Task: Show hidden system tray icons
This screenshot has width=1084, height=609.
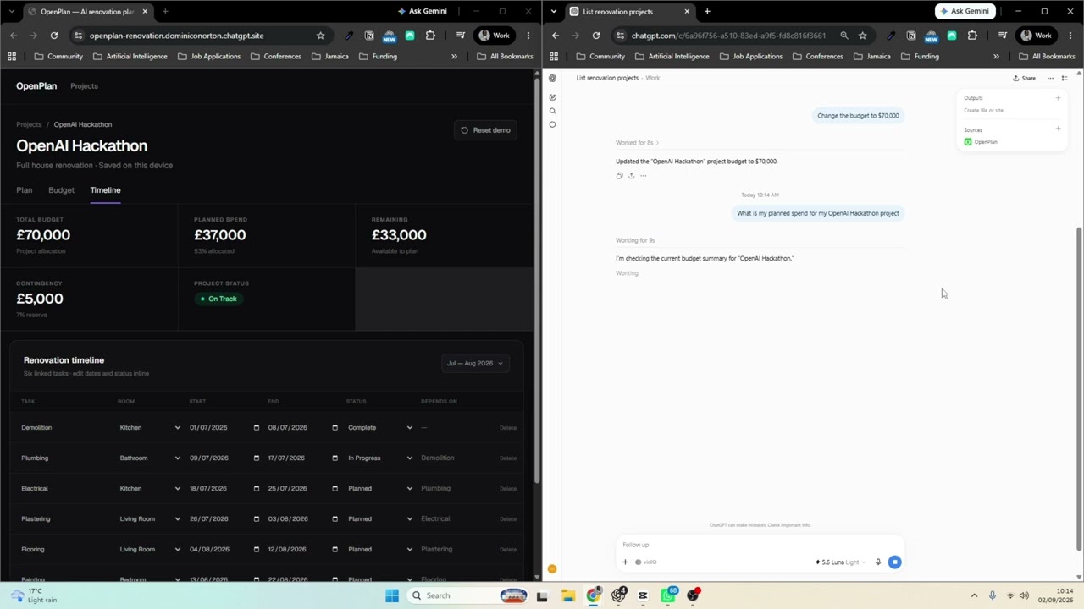Action: [974, 595]
